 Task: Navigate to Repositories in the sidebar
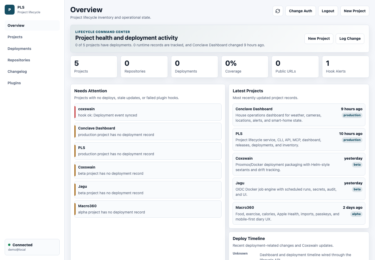[32, 60]
